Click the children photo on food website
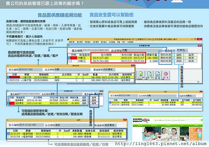The height and width of the screenshot is (147, 209). tap(165, 133)
